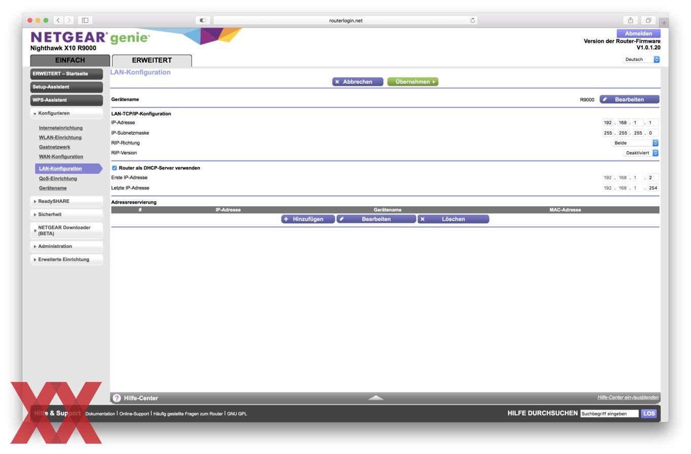Click the Löschen button
This screenshot has width=691, height=454.
453,219
